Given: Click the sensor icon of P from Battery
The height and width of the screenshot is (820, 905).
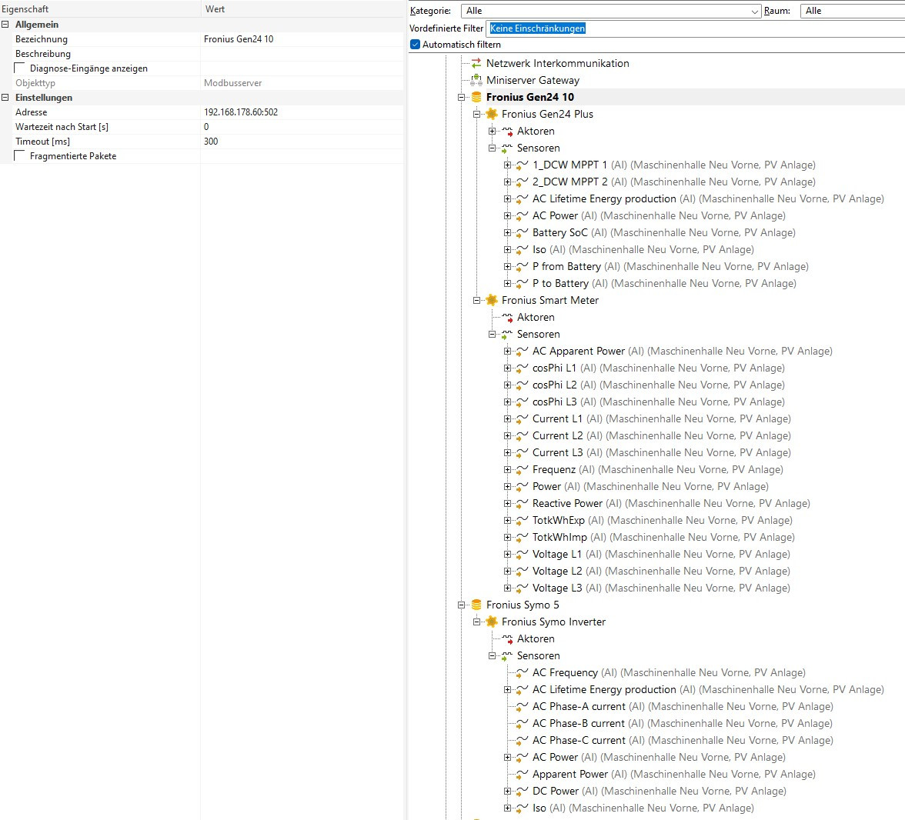Looking at the screenshot, I should pos(522,267).
